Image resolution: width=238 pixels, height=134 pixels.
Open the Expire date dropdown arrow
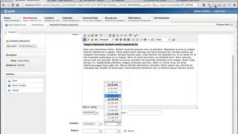pos(101,131)
